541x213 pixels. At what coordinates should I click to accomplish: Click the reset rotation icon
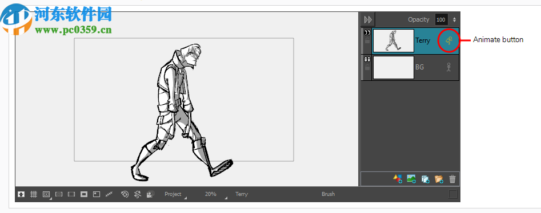138,194
